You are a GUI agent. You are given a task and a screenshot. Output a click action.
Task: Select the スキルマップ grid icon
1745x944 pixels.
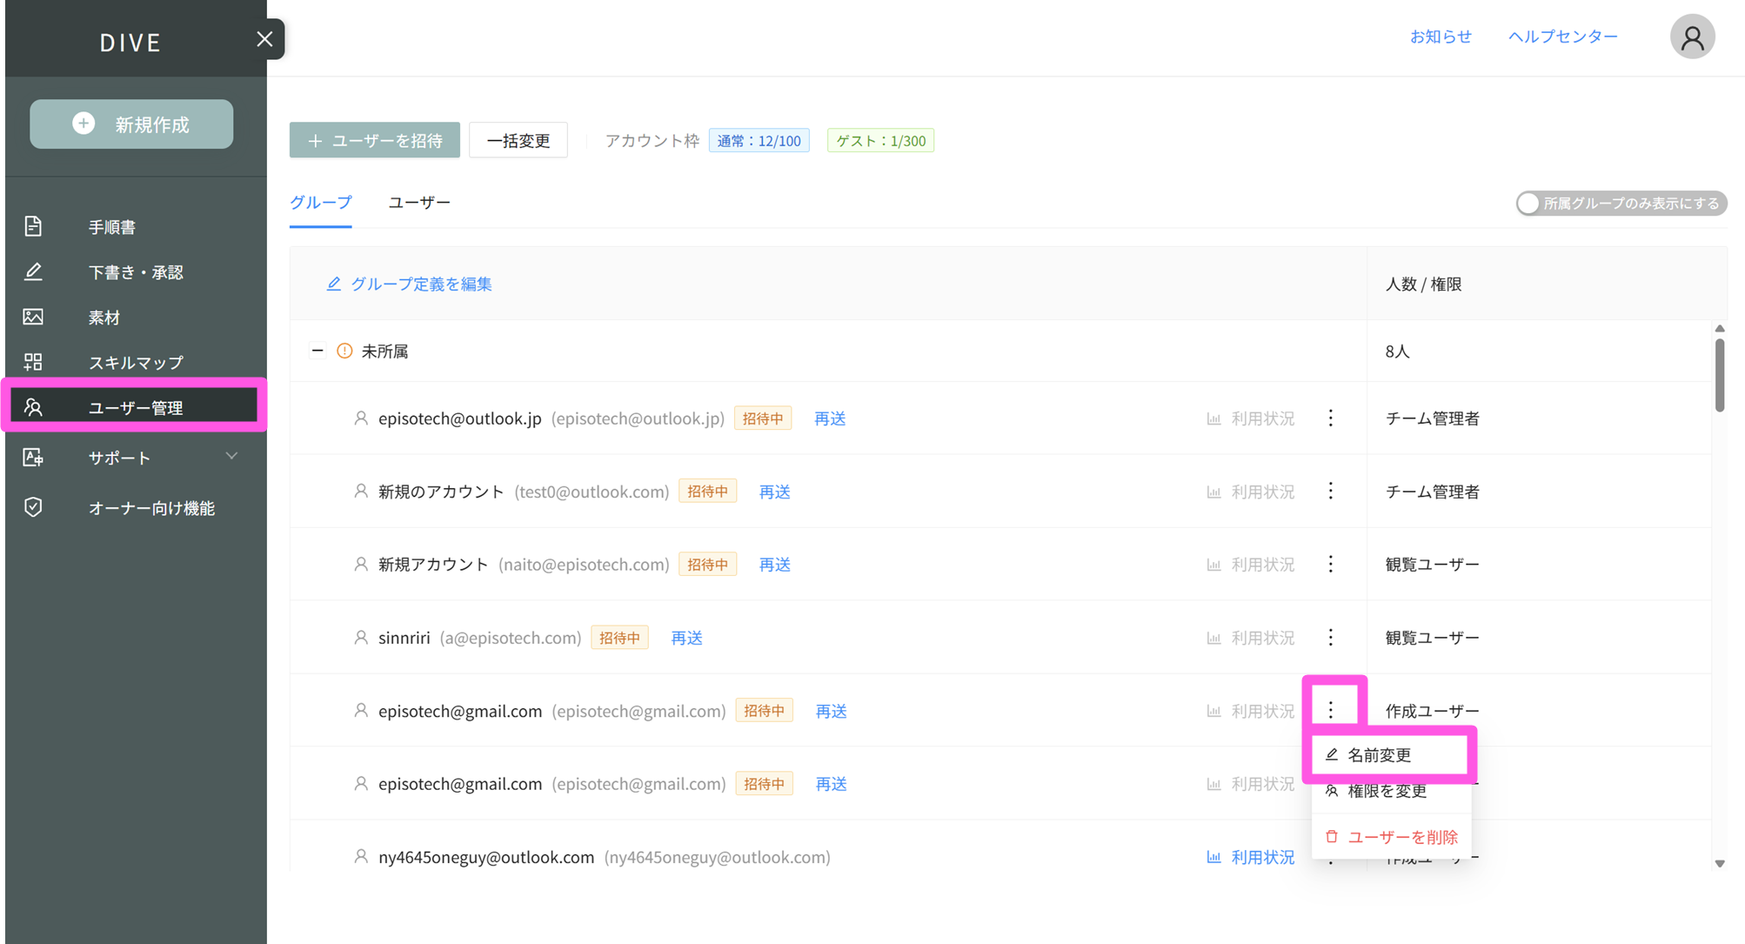[33, 362]
